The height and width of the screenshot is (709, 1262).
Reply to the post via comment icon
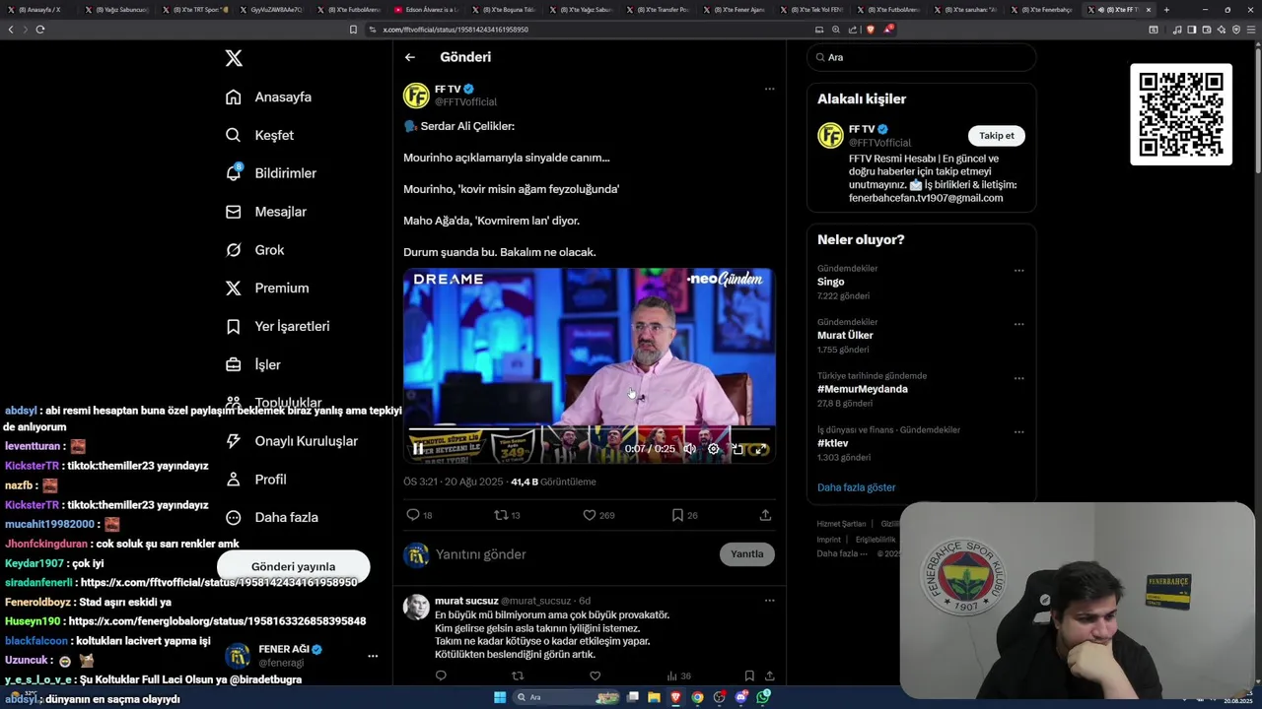coord(413,515)
